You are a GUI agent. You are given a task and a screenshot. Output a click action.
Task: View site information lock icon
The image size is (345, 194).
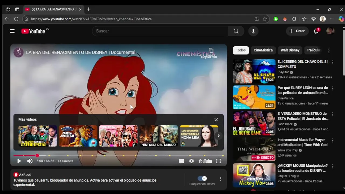click(26, 19)
